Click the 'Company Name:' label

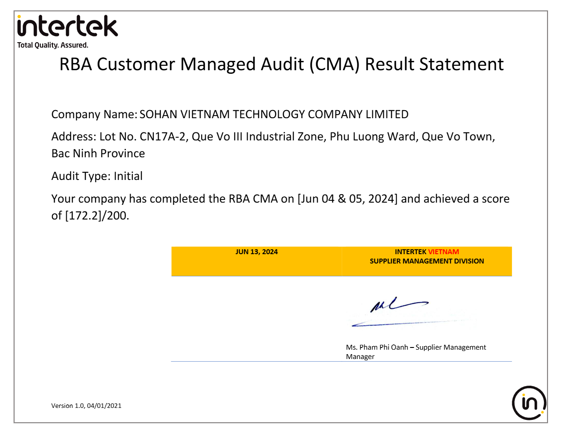click(94, 115)
